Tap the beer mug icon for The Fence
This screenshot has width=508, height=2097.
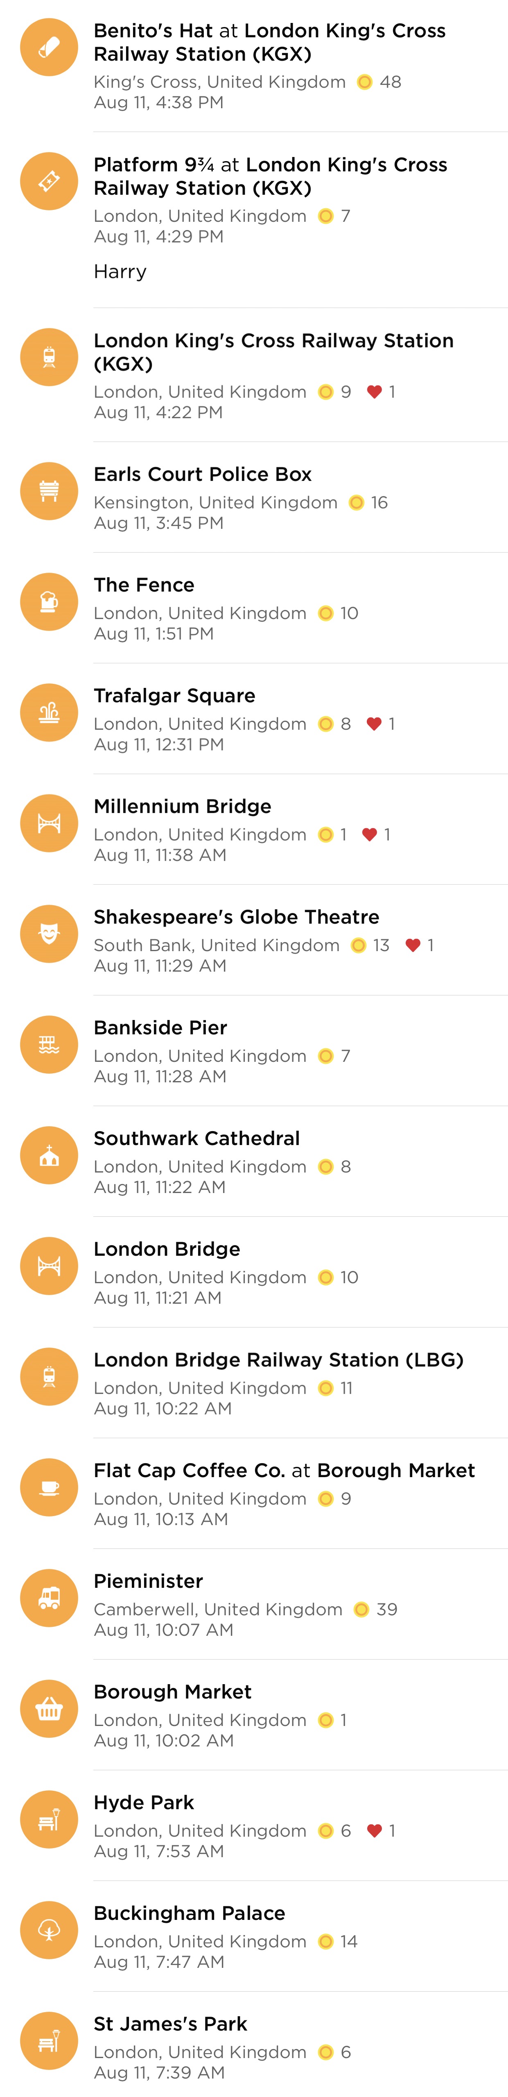coord(49,601)
